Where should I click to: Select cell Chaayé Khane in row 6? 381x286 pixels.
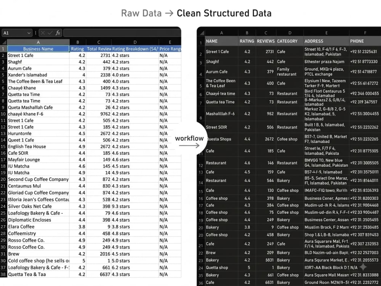(38, 88)
